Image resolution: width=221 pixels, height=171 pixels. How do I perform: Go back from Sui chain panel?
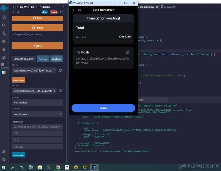click(x=13, y=12)
